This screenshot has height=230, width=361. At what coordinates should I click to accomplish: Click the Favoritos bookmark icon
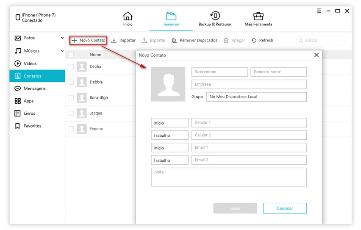17,126
